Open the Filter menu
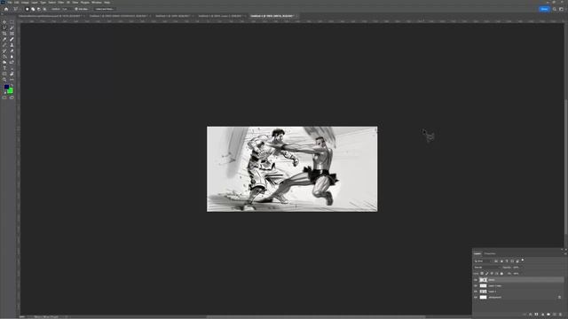The width and height of the screenshot is (568, 319). click(61, 3)
